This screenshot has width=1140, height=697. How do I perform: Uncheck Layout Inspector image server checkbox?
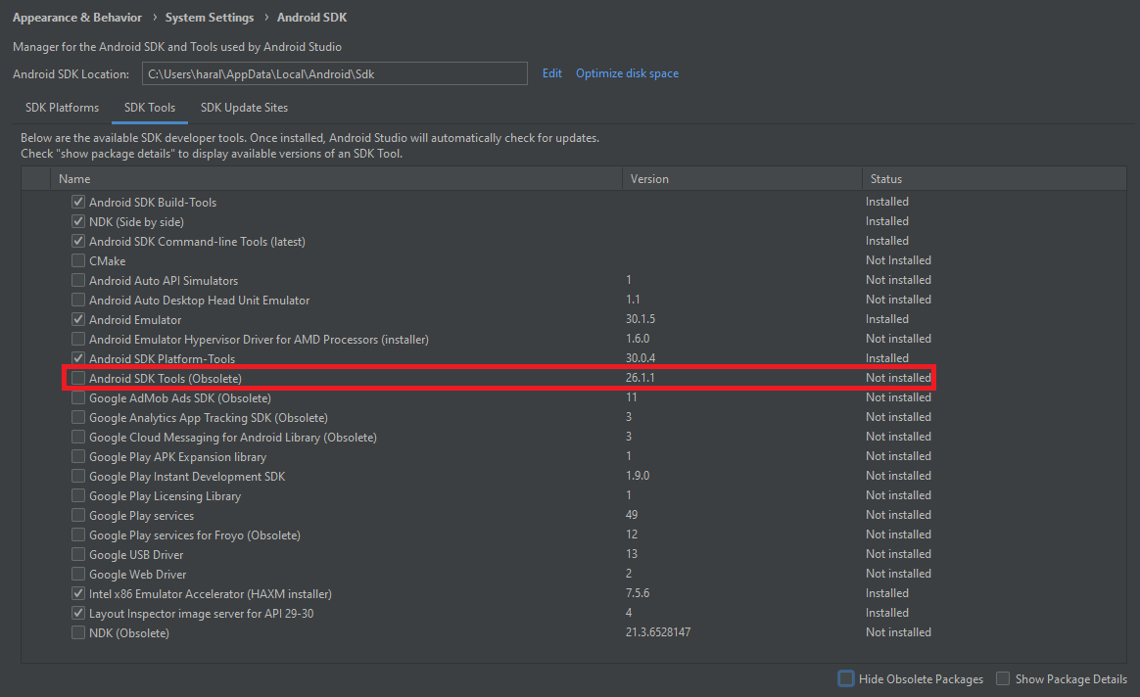click(x=78, y=614)
